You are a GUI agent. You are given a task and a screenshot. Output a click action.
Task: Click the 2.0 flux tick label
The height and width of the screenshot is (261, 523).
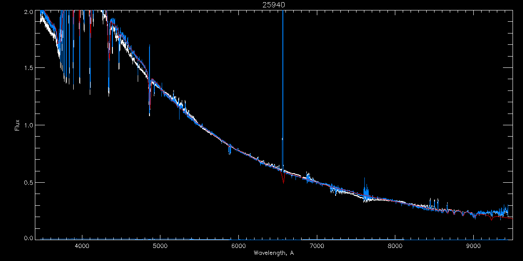point(29,13)
